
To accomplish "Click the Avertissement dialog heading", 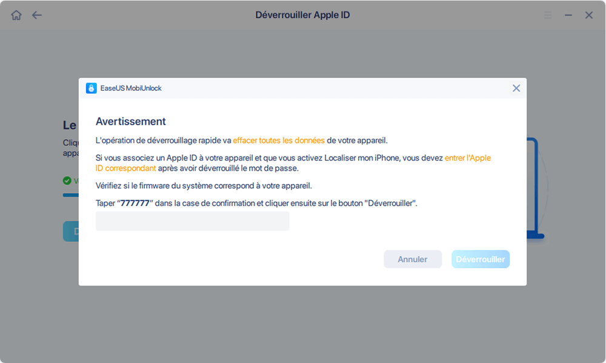I will (131, 121).
